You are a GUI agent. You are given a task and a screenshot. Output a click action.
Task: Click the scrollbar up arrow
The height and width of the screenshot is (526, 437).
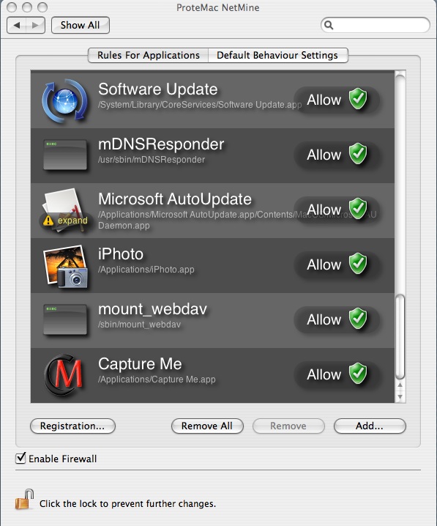(x=400, y=385)
